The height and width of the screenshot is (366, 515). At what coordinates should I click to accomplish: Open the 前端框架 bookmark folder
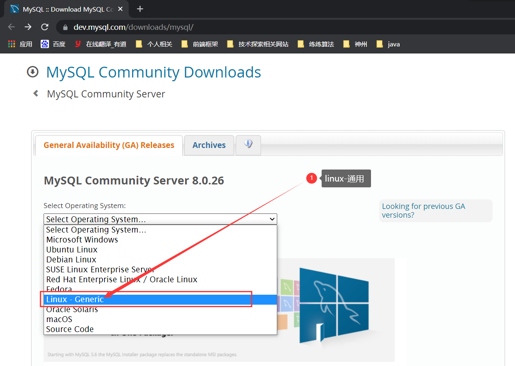pos(200,44)
